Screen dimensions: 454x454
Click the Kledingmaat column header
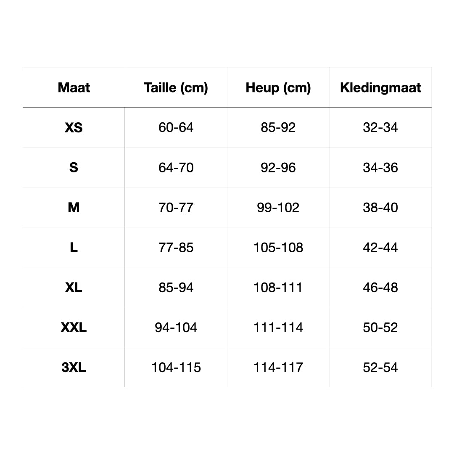tap(380, 88)
